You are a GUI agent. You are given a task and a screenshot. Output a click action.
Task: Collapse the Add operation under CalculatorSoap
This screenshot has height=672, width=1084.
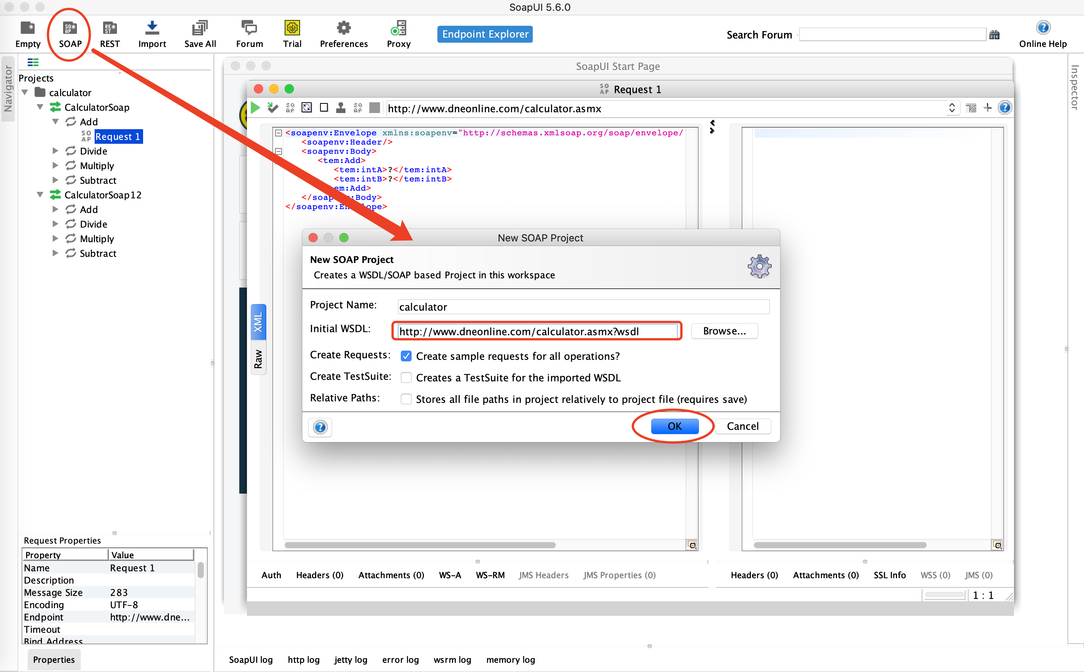click(55, 121)
